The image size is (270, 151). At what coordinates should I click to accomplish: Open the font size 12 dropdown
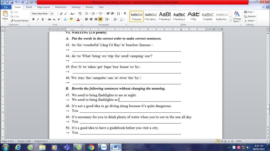pyautogui.click(x=57, y=14)
